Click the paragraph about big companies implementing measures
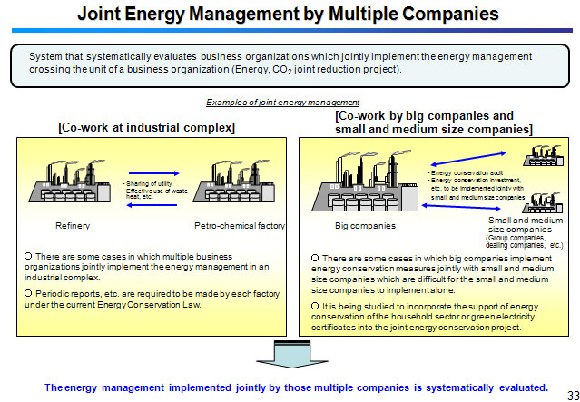The height and width of the screenshot is (402, 580). pyautogui.click(x=432, y=274)
